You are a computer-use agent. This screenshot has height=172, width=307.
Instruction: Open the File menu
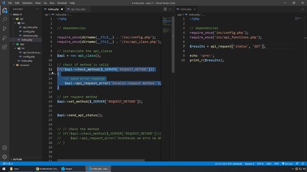coord(10,3)
